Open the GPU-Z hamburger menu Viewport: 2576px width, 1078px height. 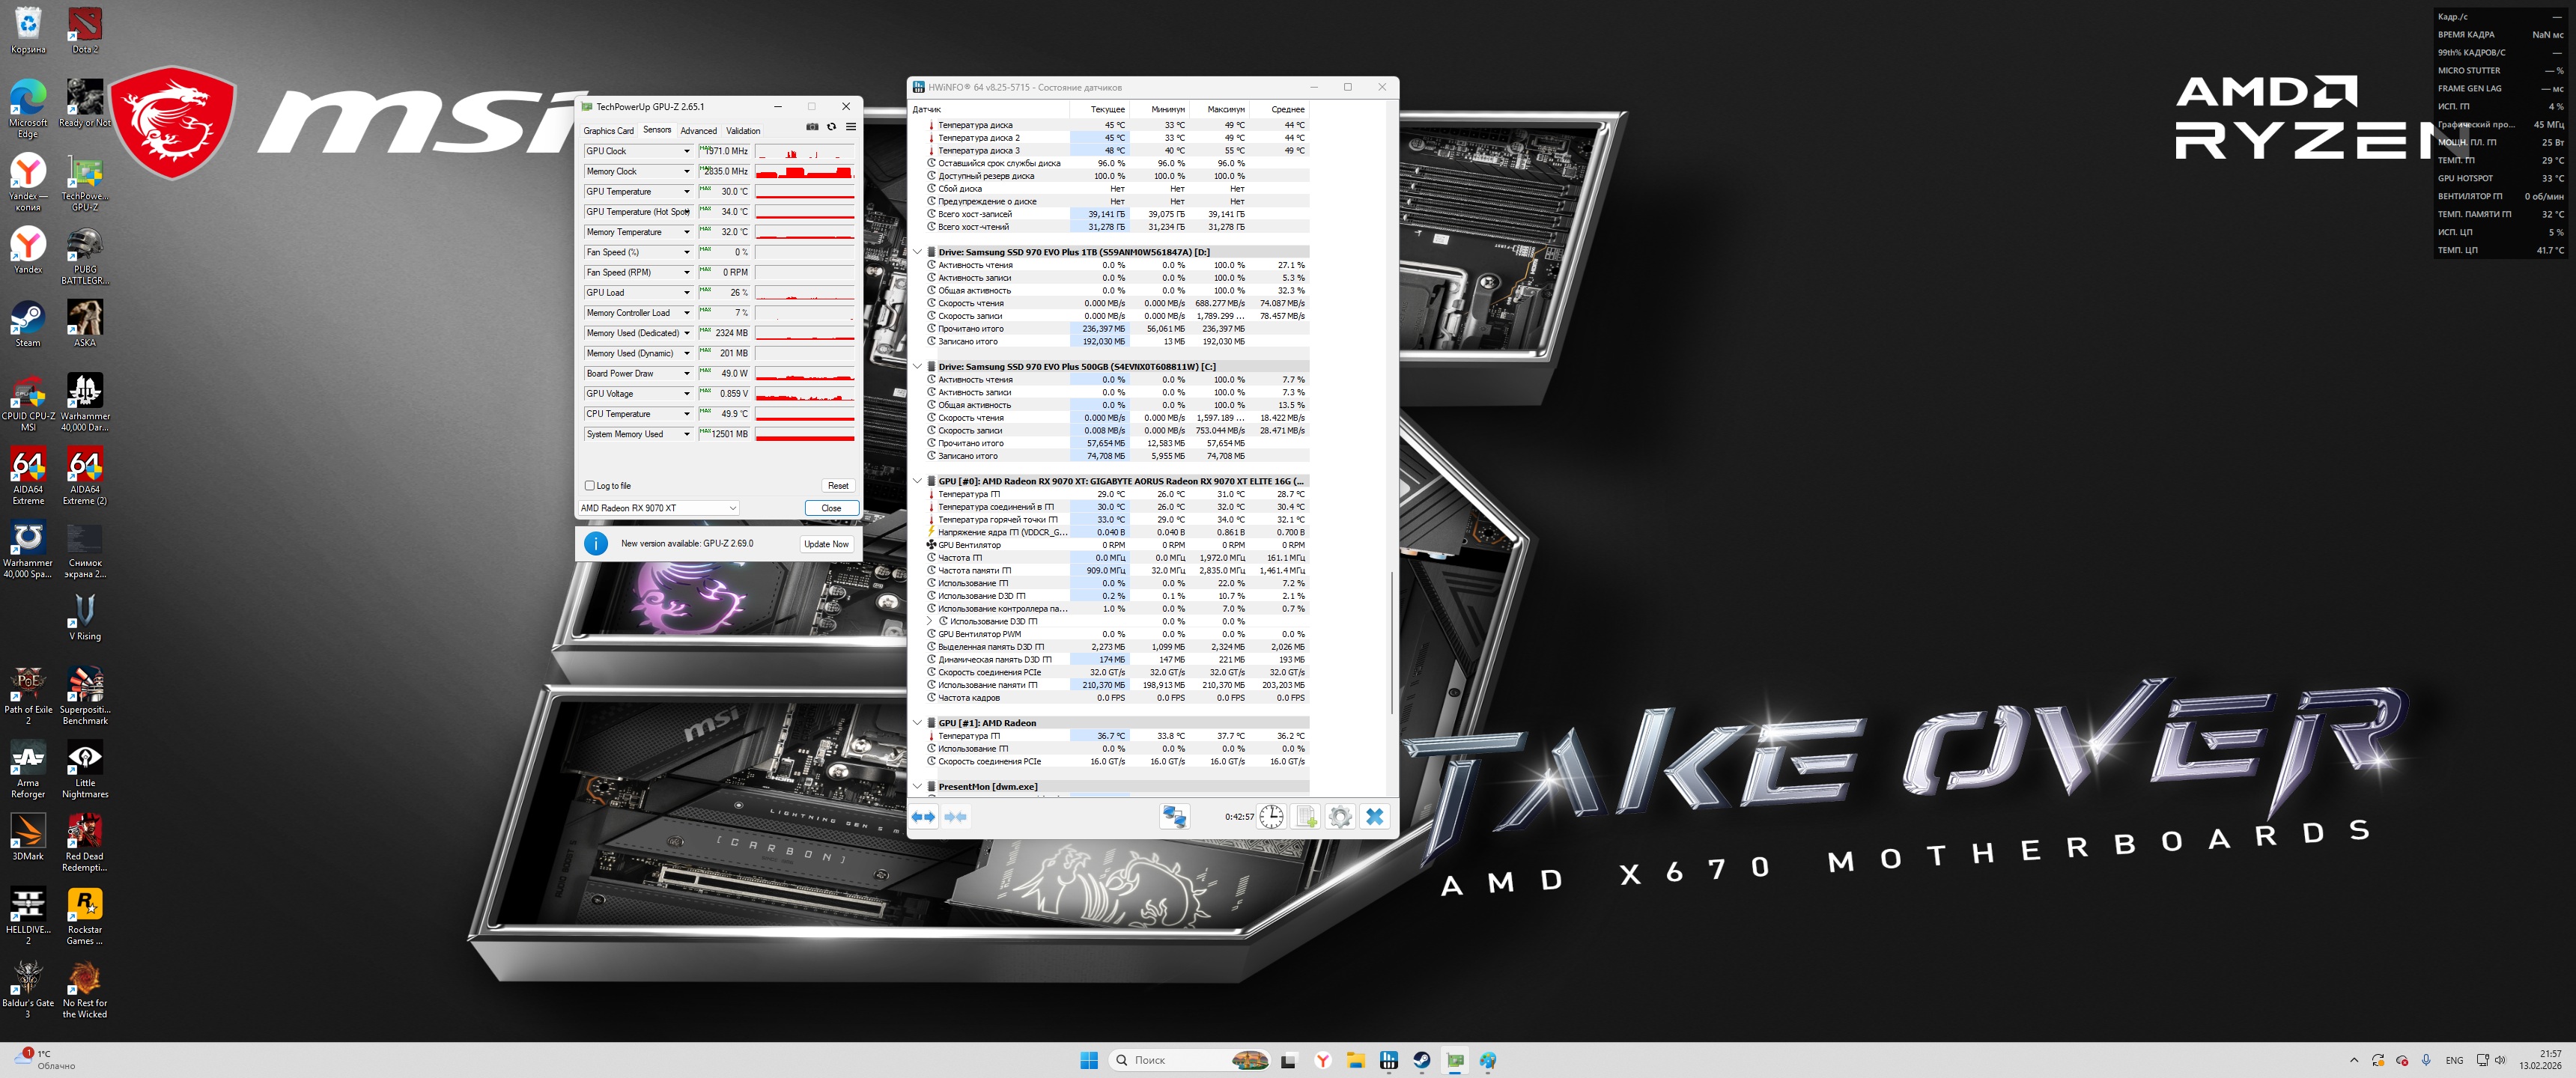click(x=851, y=127)
